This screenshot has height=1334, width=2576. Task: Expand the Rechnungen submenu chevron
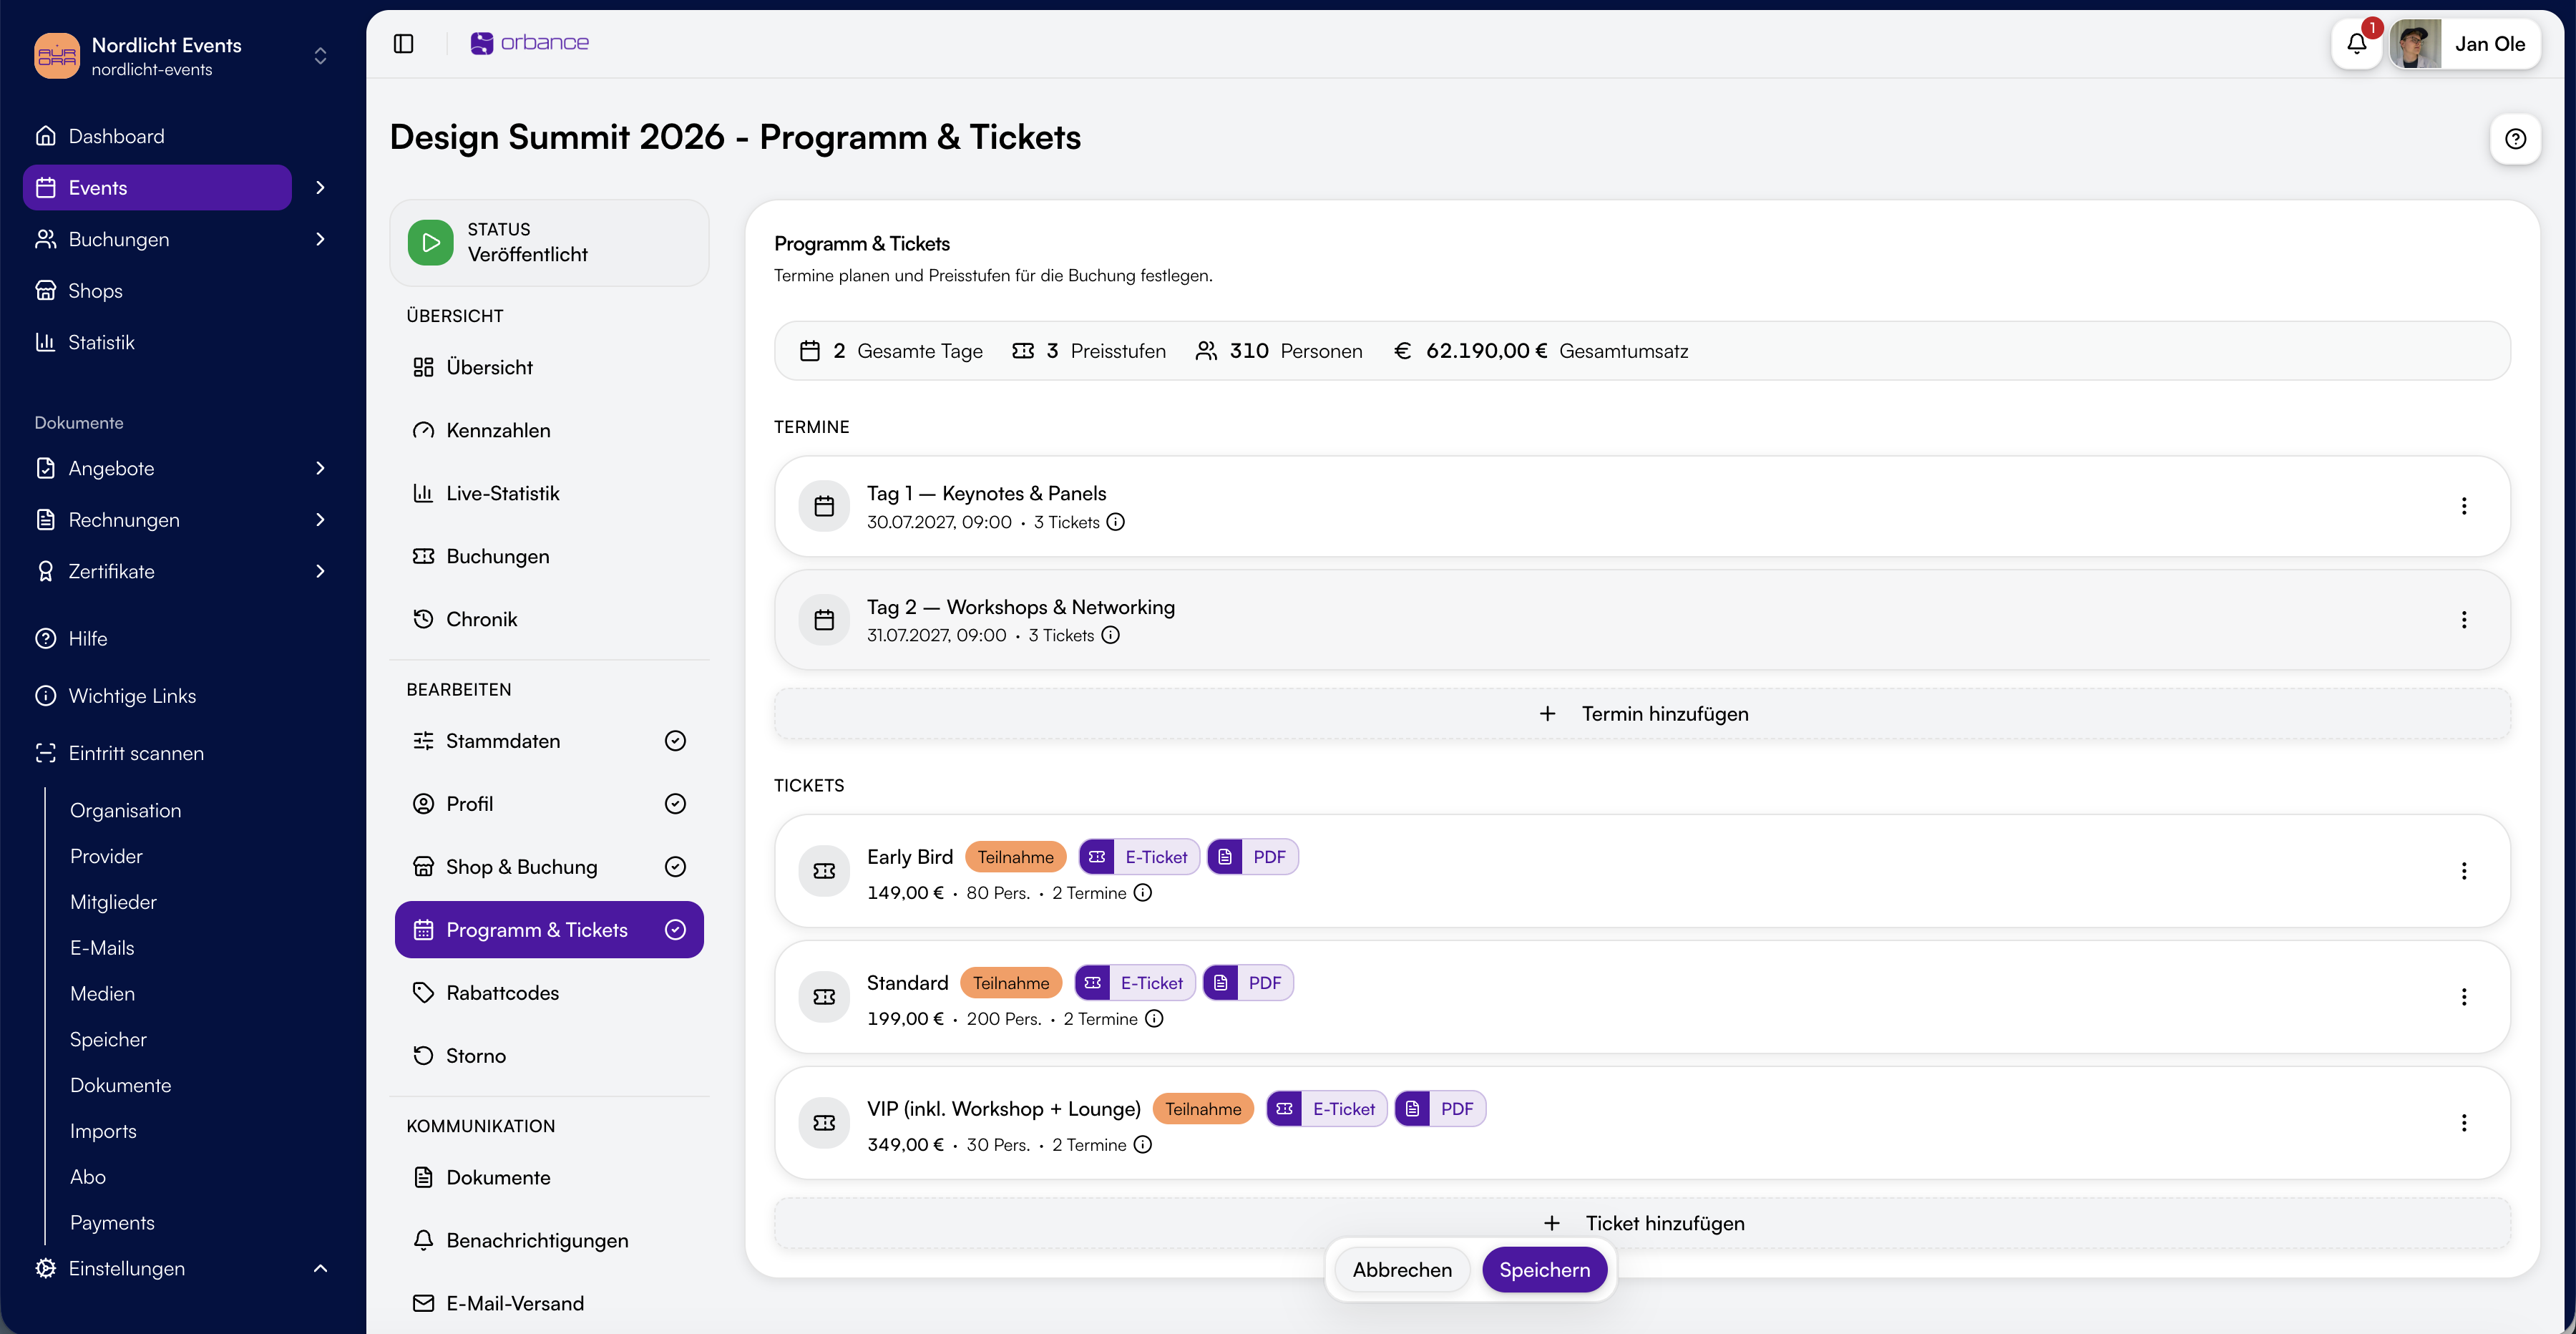pyautogui.click(x=320, y=520)
